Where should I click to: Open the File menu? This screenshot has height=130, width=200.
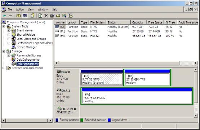pyautogui.click(x=10, y=9)
